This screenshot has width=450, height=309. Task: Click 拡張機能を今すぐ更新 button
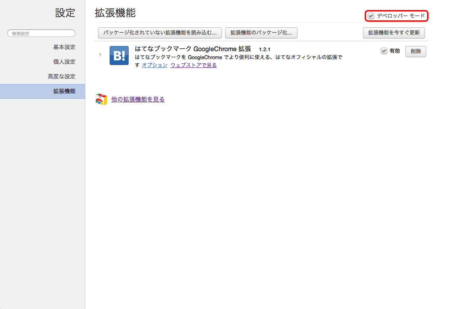click(394, 33)
